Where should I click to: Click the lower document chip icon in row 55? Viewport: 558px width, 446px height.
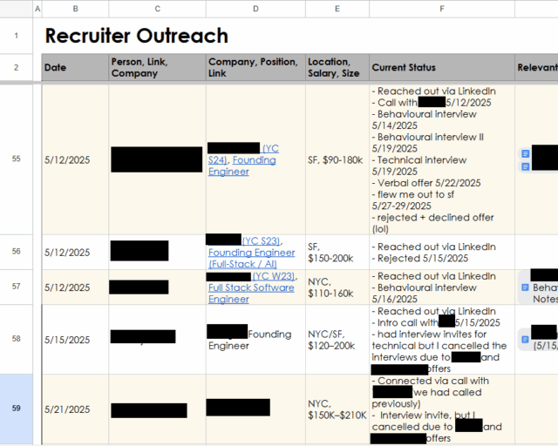coord(525,166)
